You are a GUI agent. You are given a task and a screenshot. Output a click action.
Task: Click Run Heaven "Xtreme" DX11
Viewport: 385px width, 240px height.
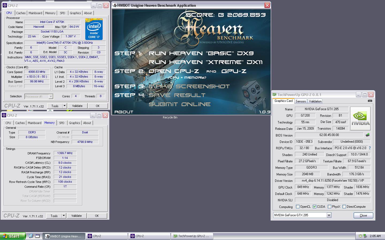pos(206,62)
